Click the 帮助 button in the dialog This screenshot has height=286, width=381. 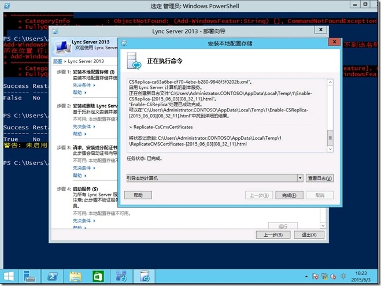pyautogui.click(x=138, y=195)
